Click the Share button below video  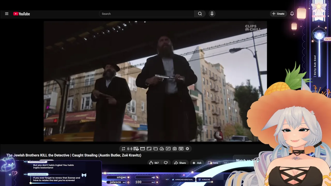[x=180, y=163]
